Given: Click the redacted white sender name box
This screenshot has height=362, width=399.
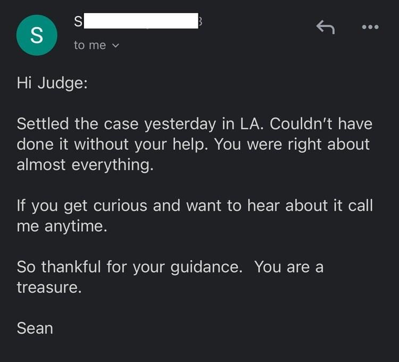Looking at the screenshot, I should (141, 21).
